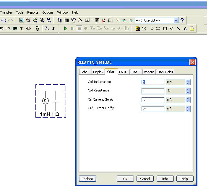Change the Coil Resistance Ω unit spinner
The image size is (211, 190).
pos(188,91)
